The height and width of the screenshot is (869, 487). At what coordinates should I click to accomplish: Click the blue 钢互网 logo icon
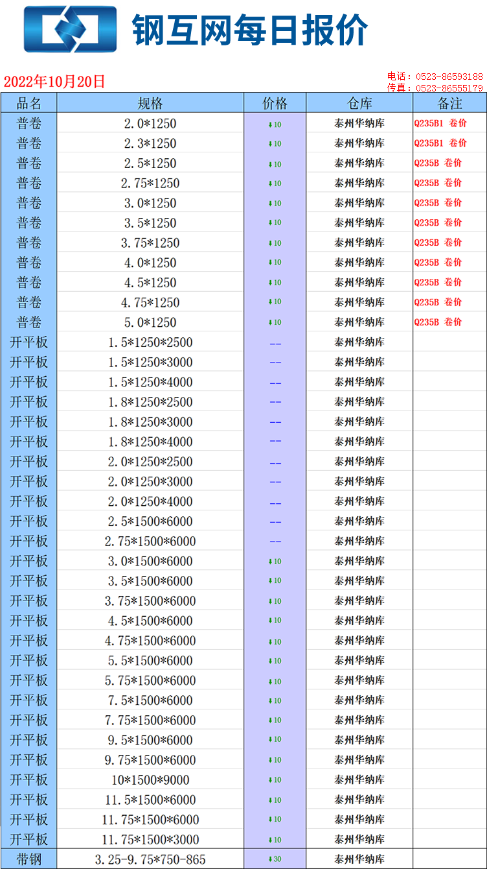tap(71, 29)
